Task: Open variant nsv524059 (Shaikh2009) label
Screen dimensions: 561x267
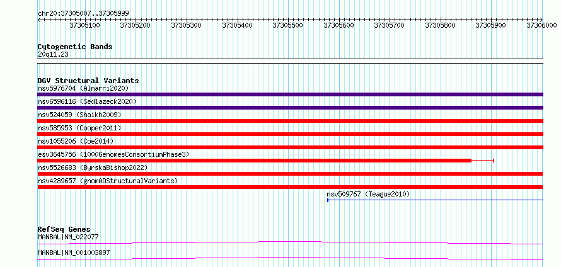Action: coord(79,115)
